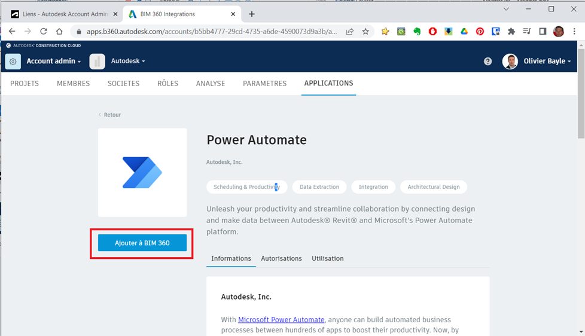Expand the Account admin dropdown
The image size is (585, 336).
tap(54, 61)
